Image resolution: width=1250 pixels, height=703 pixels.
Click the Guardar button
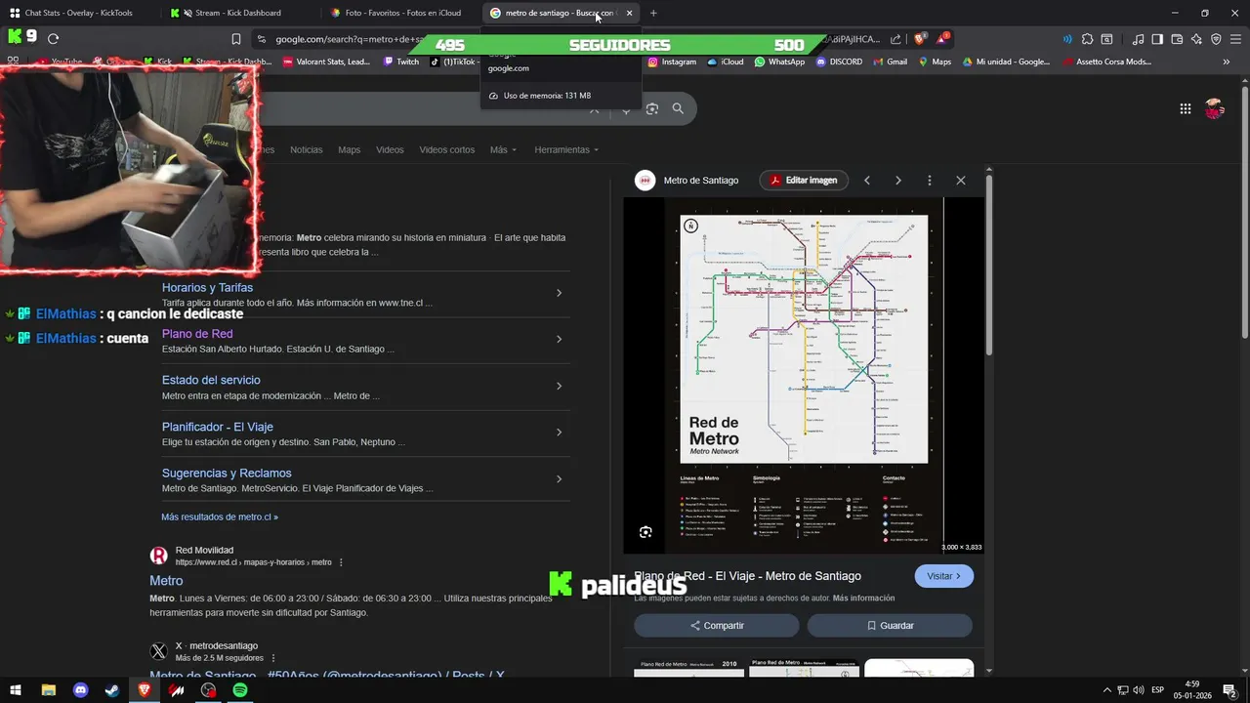(x=890, y=625)
